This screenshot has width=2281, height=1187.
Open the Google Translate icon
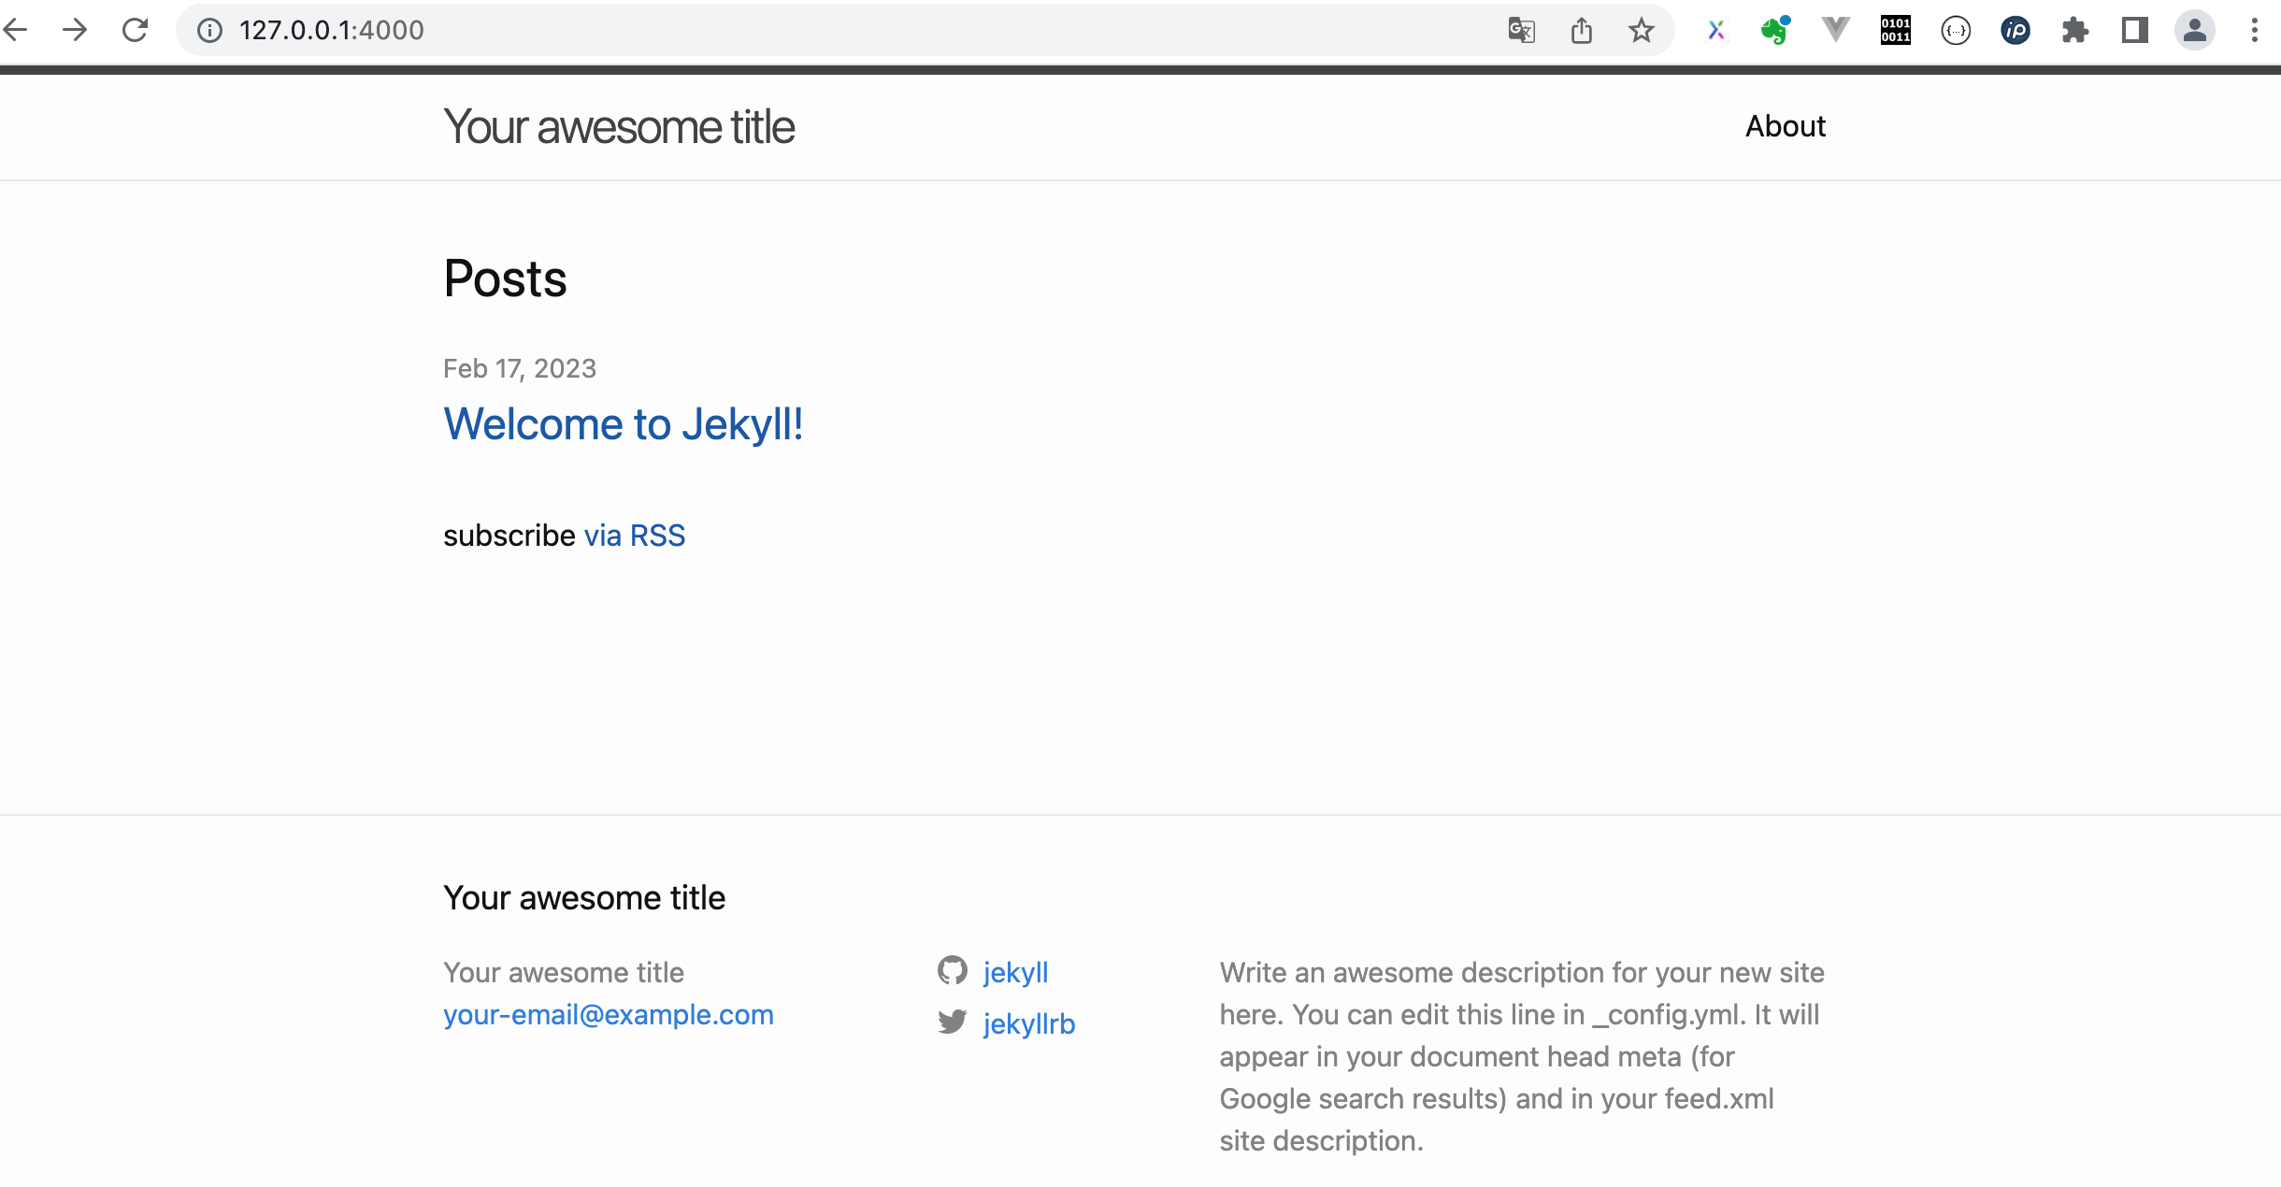coord(1522,31)
